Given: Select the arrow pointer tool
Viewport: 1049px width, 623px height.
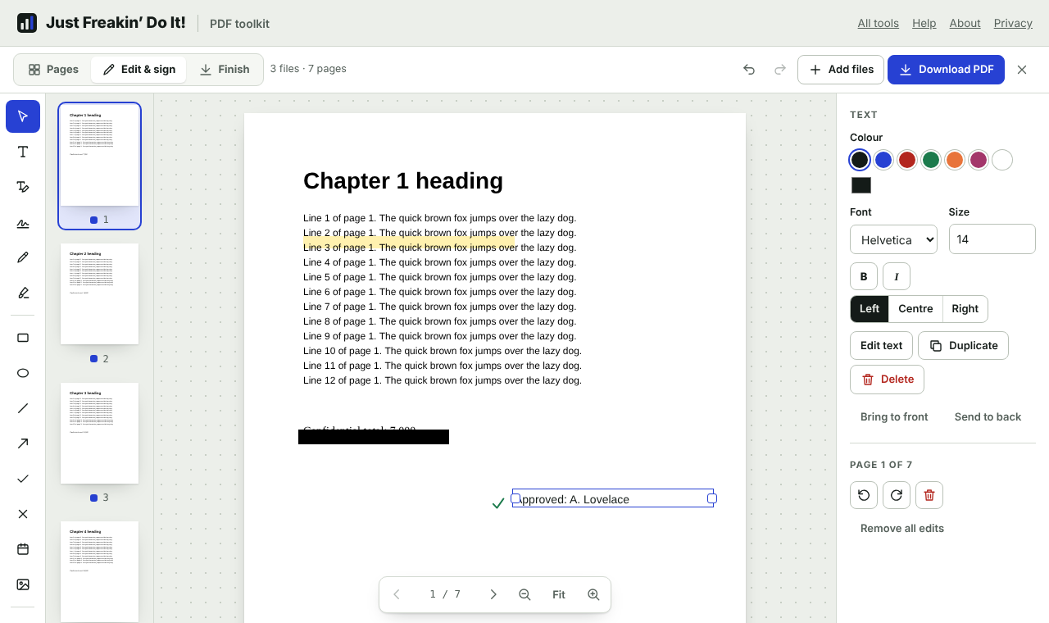Looking at the screenshot, I should click(x=23, y=116).
